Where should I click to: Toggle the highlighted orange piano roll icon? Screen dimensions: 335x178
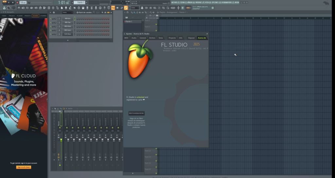tap(113, 8)
